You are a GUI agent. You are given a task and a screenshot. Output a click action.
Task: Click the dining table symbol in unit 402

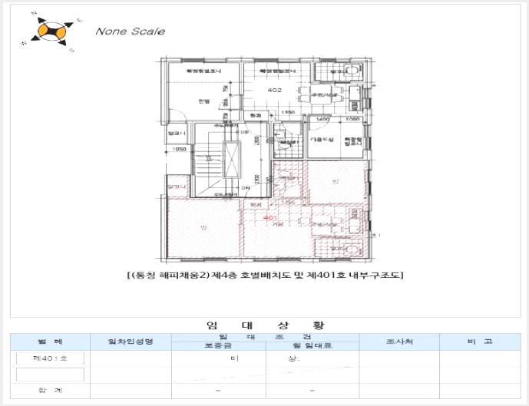[x=322, y=94]
